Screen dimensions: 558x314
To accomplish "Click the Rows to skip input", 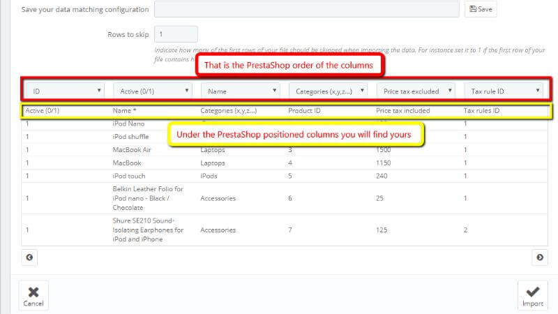I will click(176, 34).
